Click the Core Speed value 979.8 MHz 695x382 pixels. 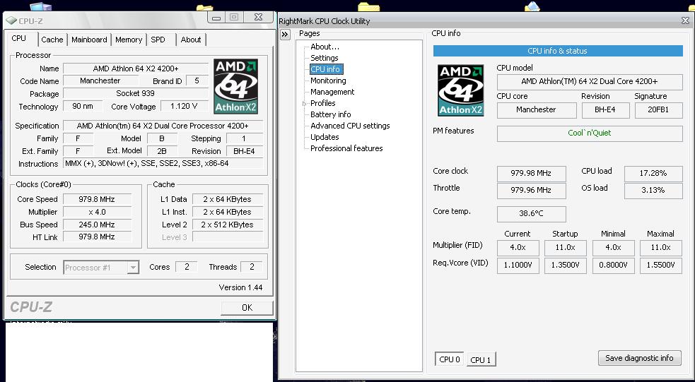click(98, 199)
